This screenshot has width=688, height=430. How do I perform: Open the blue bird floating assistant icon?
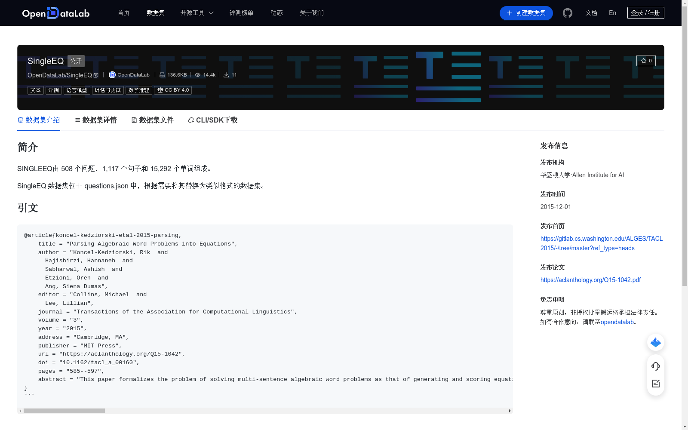(x=656, y=343)
